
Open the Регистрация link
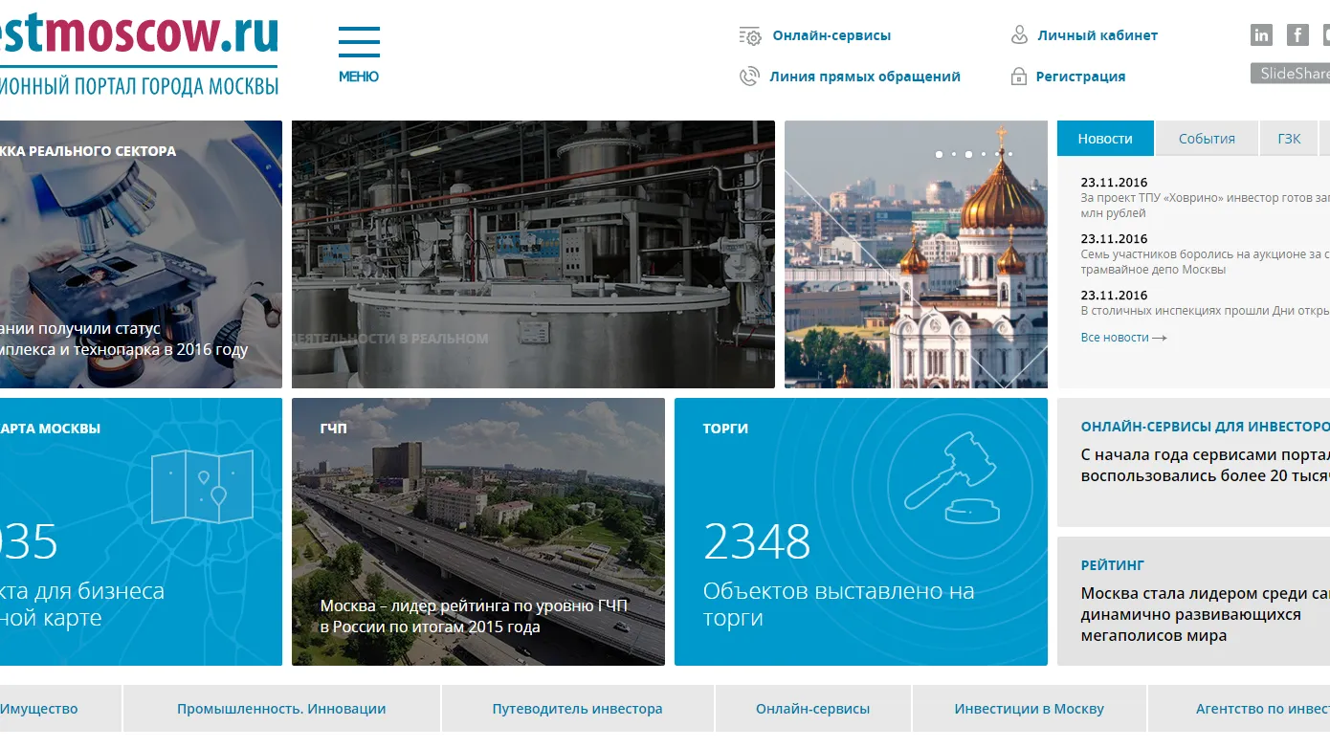coord(1080,77)
